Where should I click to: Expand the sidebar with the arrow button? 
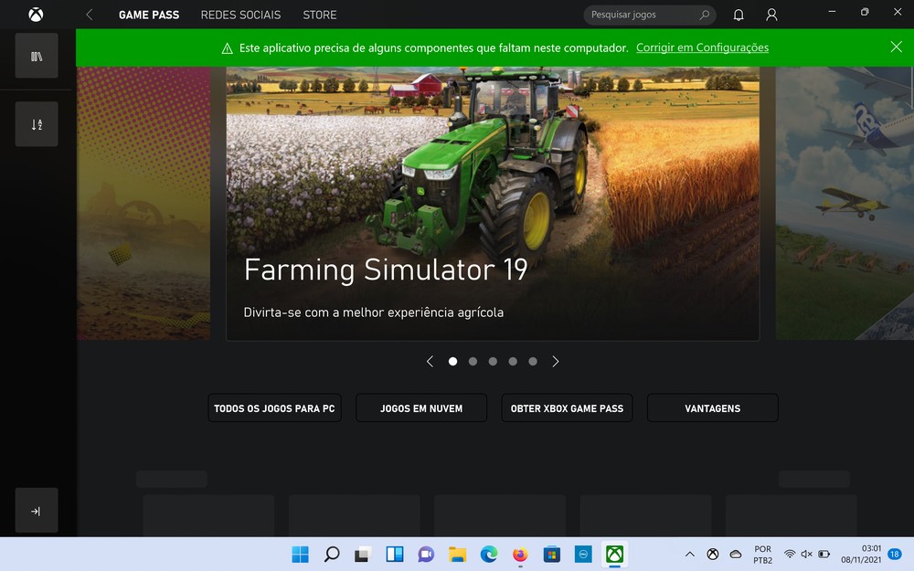pos(37,511)
